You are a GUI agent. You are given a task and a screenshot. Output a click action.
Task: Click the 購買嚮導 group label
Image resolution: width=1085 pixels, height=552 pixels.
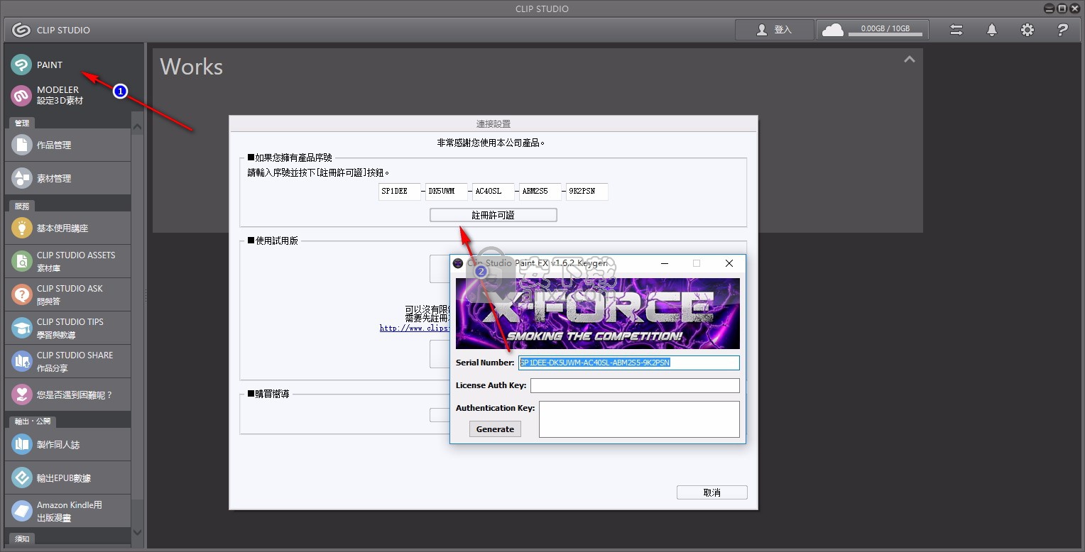[x=268, y=394]
